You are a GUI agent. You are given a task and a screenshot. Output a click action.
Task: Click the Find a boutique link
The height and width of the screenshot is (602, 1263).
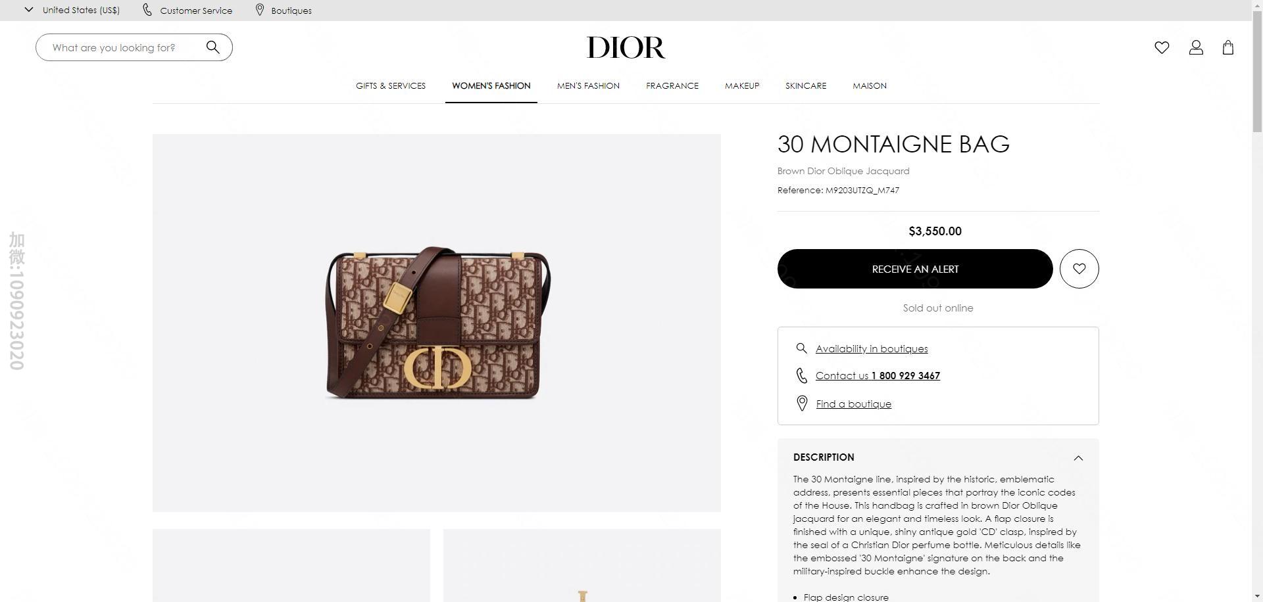click(853, 404)
